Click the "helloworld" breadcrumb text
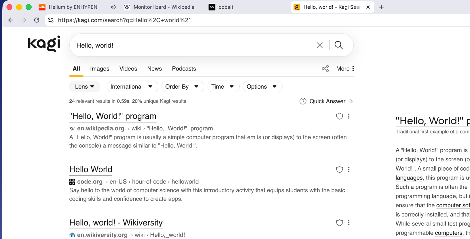Screen dimensions: 470x239 [x=185, y=182]
